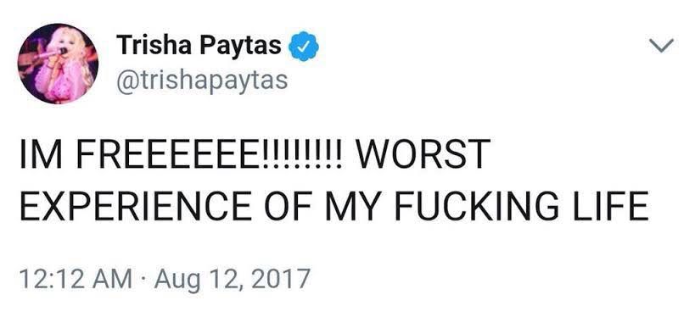
Task: Click the word EXPERIENCE in tweet
Action: pos(136,206)
